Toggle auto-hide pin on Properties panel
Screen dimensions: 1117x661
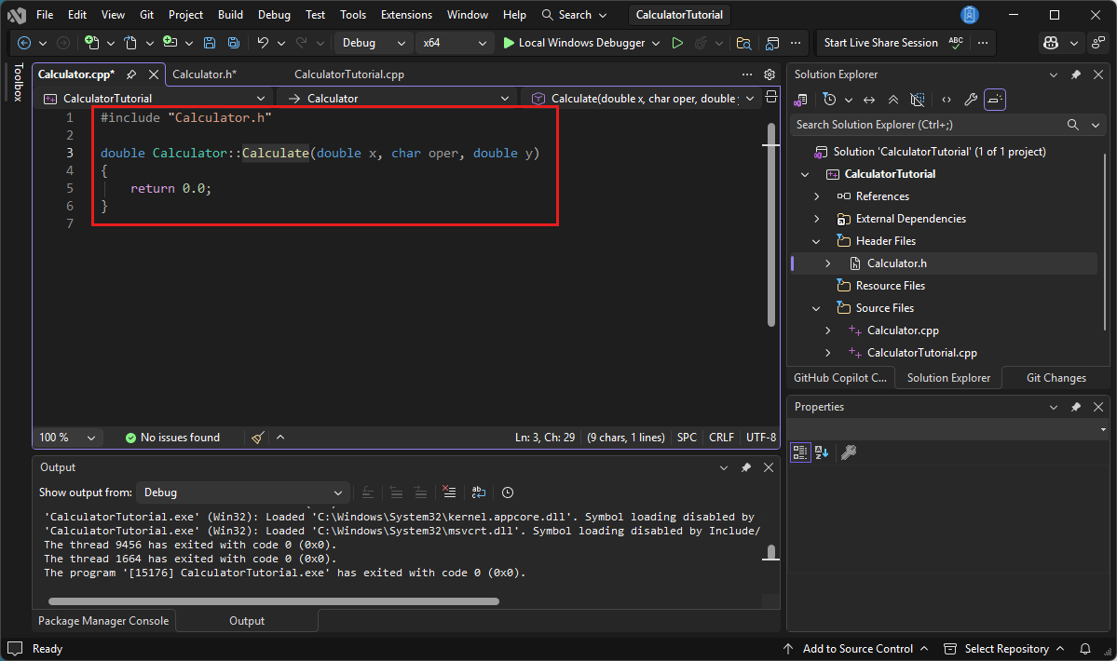(x=1076, y=407)
